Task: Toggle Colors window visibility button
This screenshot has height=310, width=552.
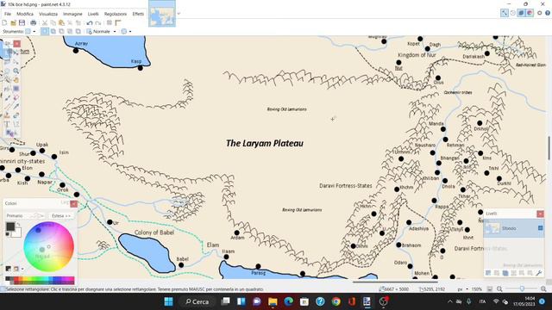Action: tap(530, 13)
